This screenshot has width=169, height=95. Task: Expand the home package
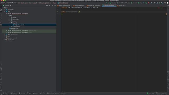(x=10, y=21)
